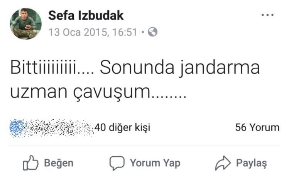
Task: Open the three-dot post options menu
Action: coord(267,15)
